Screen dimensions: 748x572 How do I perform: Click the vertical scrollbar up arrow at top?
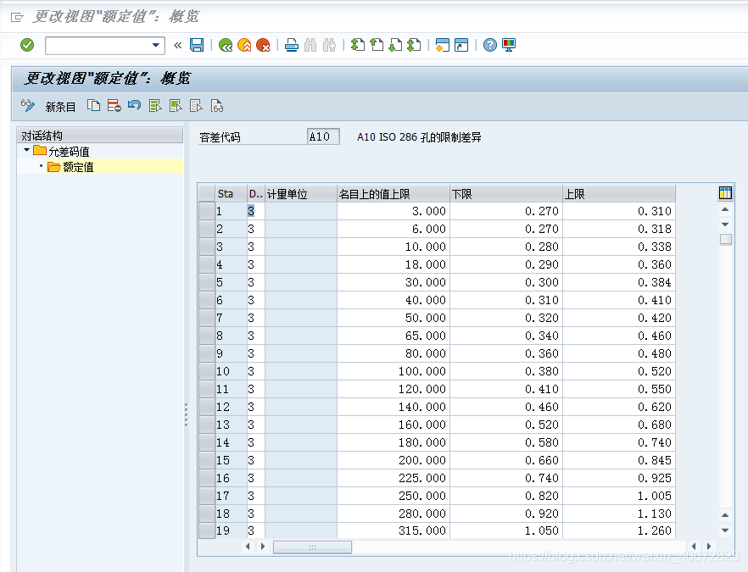(725, 210)
